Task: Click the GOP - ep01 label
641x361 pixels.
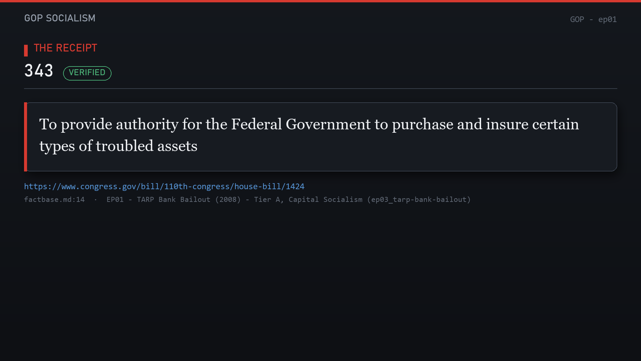Action: (x=593, y=19)
